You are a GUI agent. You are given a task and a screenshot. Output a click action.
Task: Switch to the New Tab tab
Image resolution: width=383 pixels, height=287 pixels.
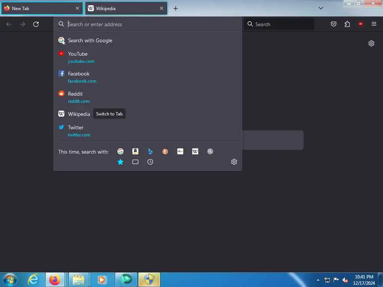click(42, 8)
